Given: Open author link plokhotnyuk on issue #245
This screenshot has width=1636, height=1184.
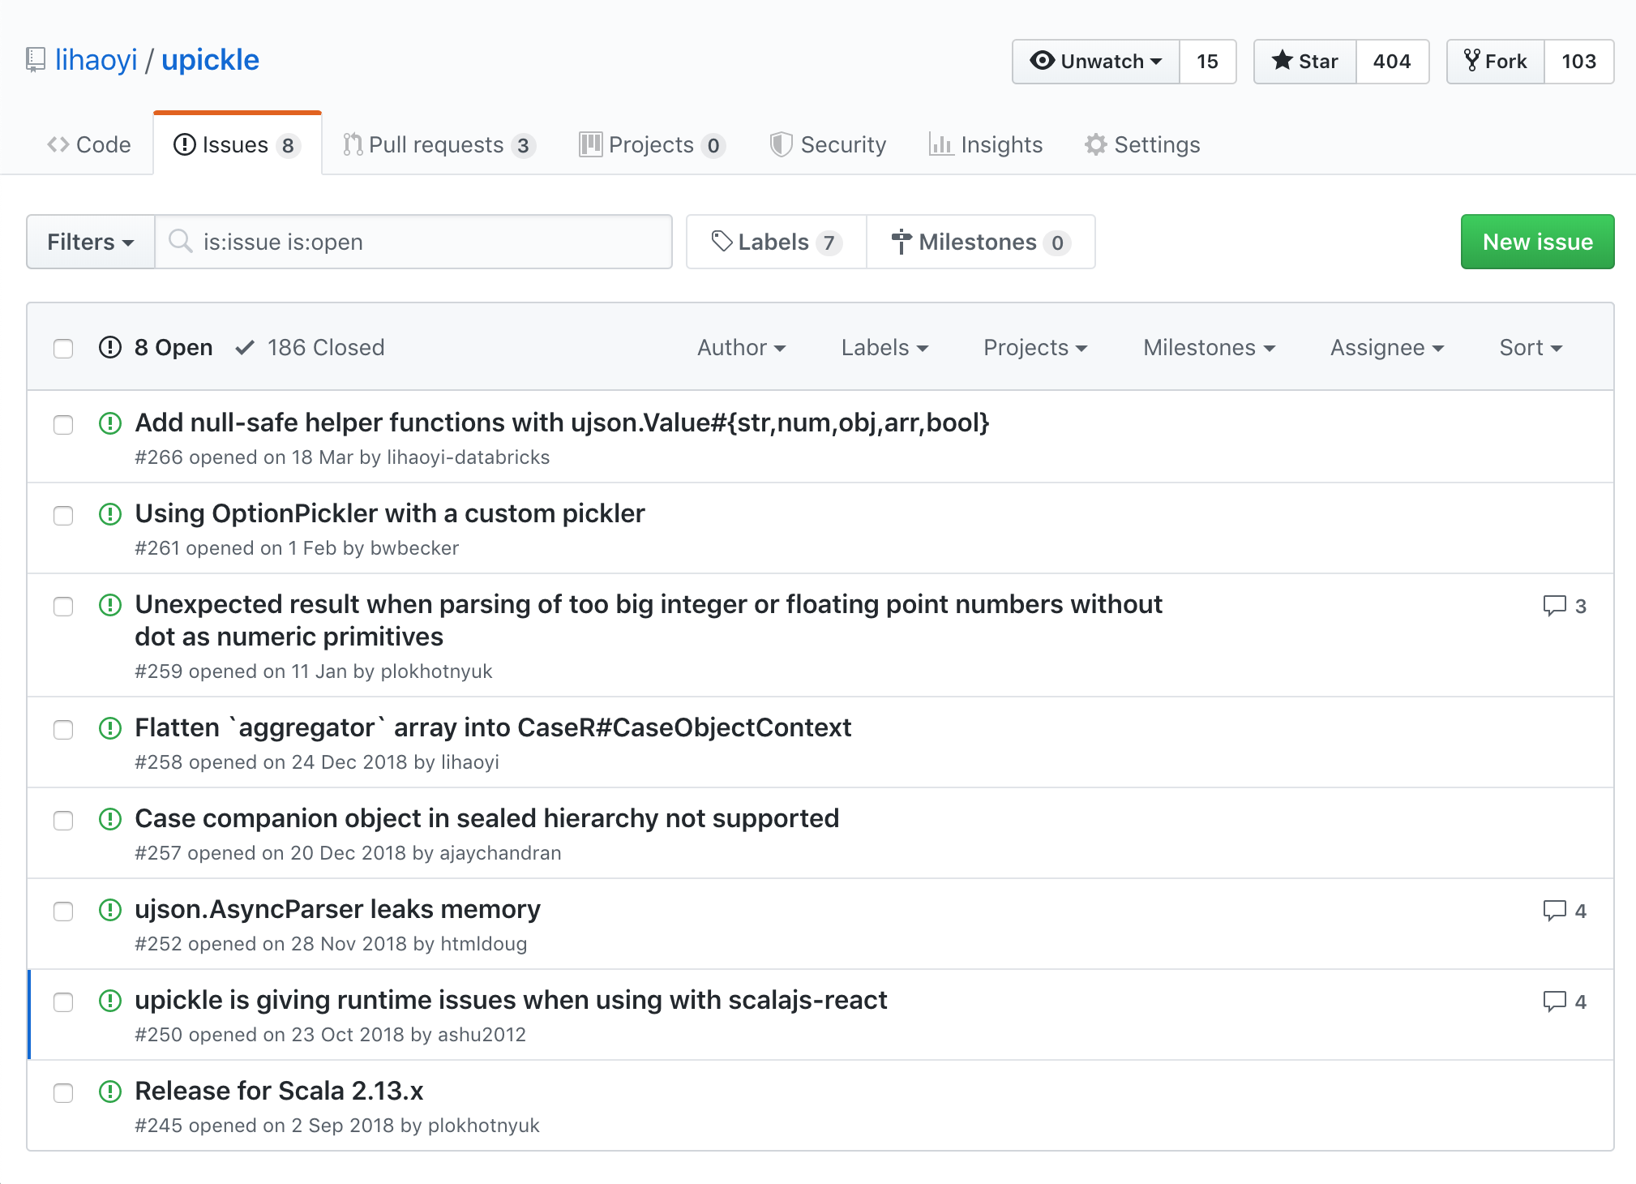Looking at the screenshot, I should click(483, 1126).
